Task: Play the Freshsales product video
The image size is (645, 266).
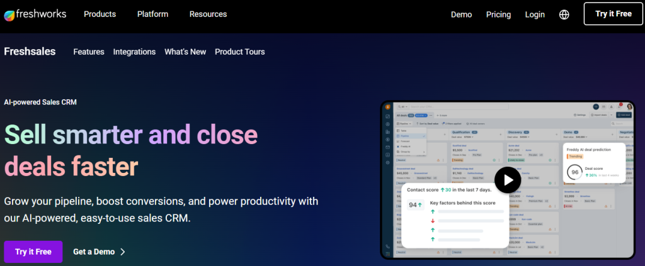Action: click(x=508, y=180)
